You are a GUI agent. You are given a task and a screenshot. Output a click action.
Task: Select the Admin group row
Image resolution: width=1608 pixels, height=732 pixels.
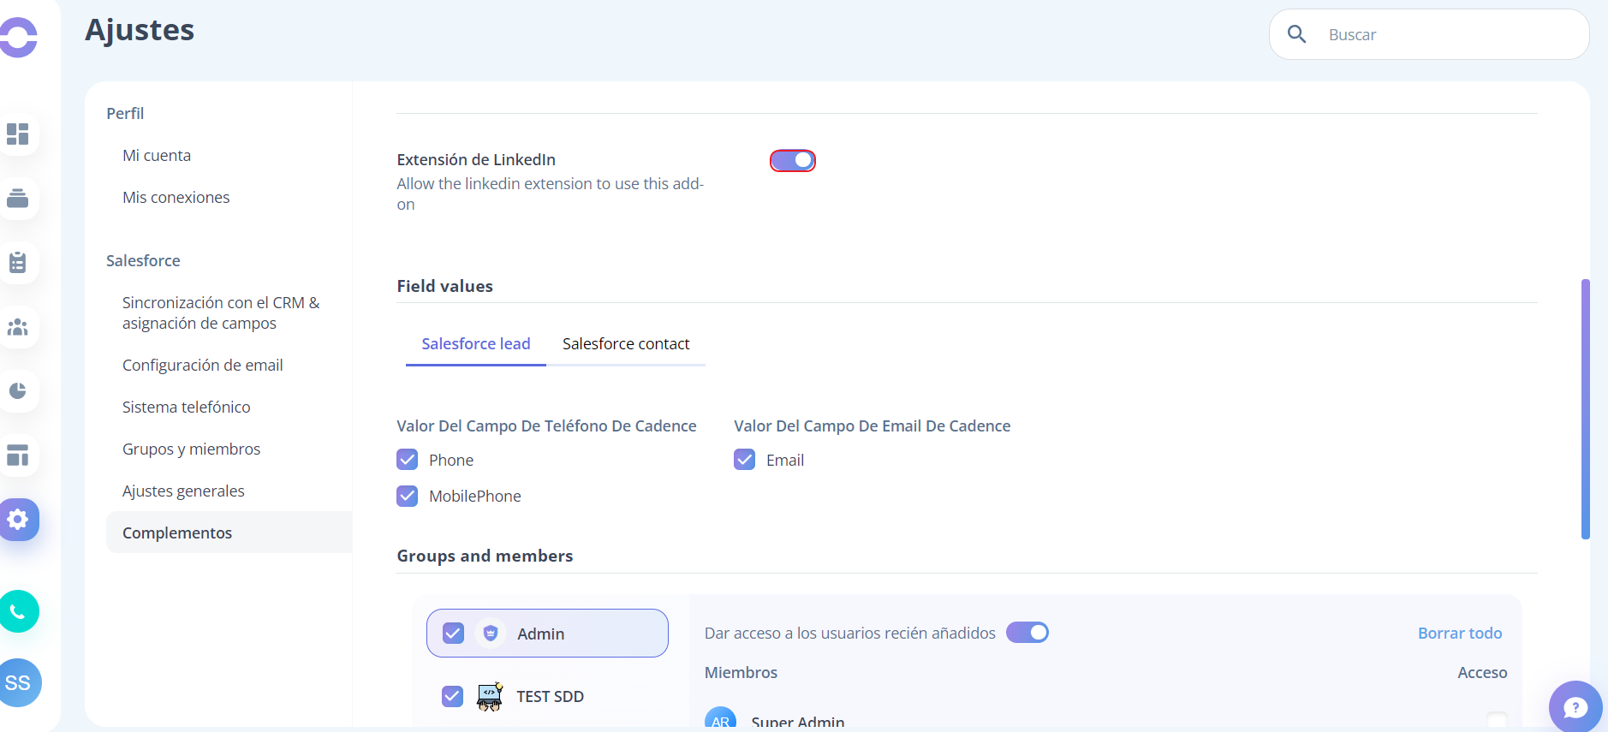547,634
